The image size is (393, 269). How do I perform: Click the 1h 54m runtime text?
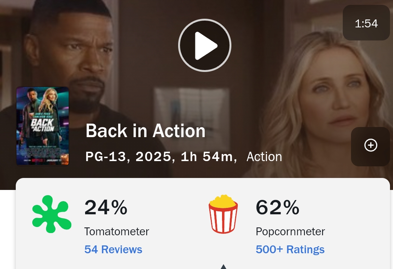click(206, 157)
